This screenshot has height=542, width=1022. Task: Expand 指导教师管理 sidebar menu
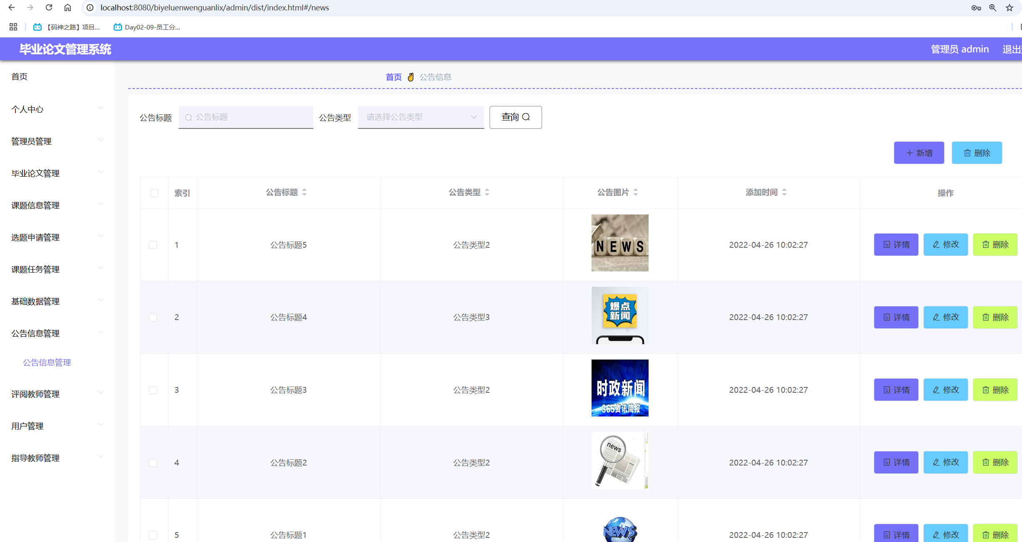point(57,458)
